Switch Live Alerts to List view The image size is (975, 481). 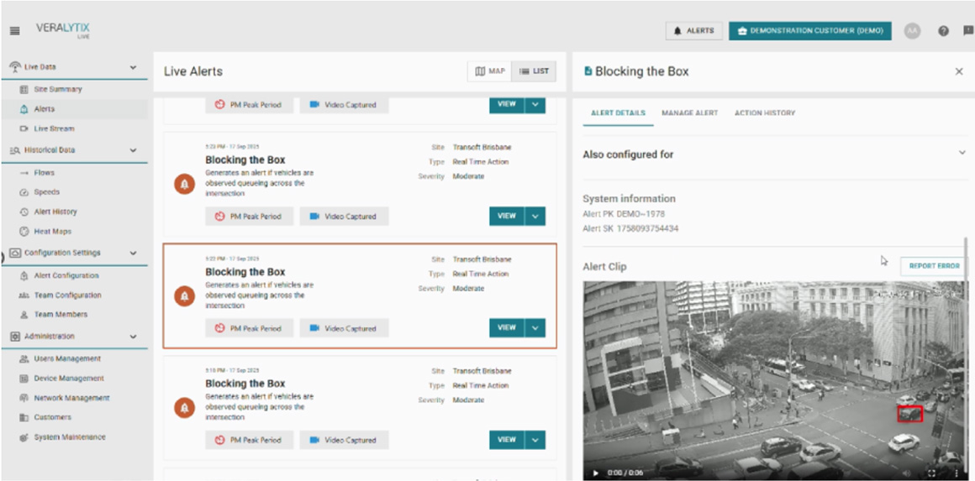534,71
